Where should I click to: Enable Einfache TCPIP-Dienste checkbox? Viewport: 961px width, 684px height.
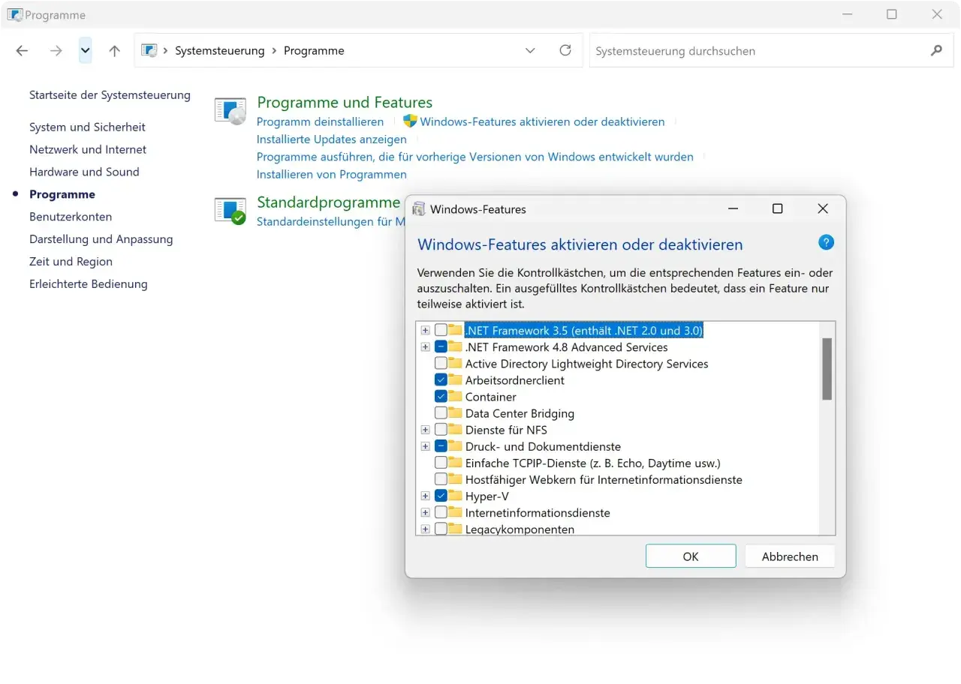click(x=441, y=463)
